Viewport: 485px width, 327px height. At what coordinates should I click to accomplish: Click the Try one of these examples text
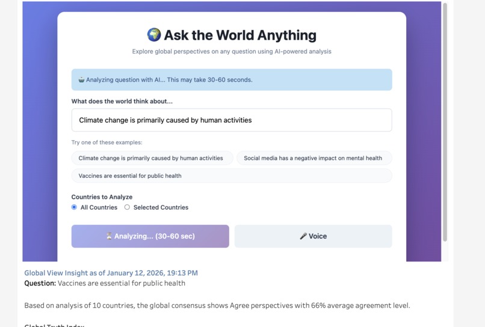(107, 142)
